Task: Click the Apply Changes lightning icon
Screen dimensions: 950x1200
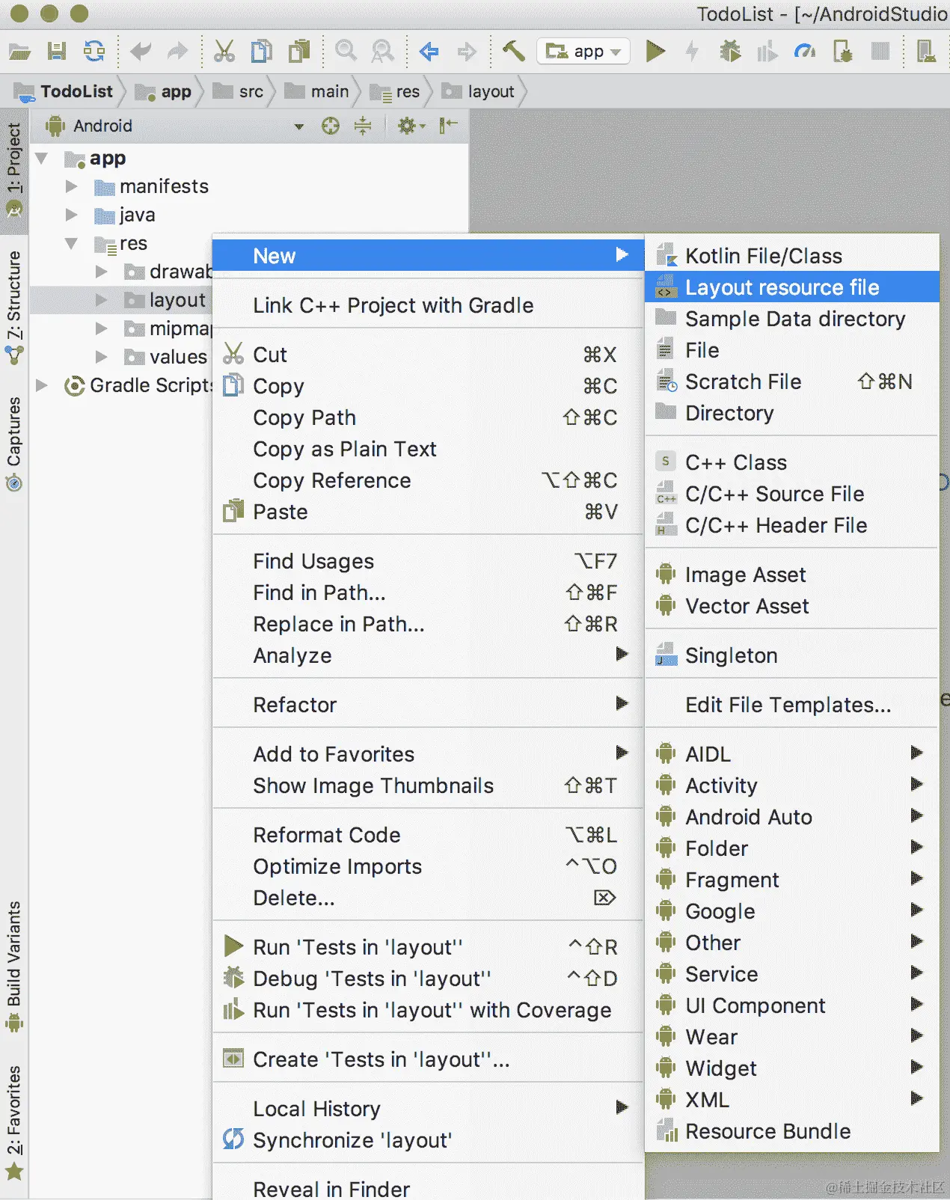Action: pyautogui.click(x=692, y=51)
